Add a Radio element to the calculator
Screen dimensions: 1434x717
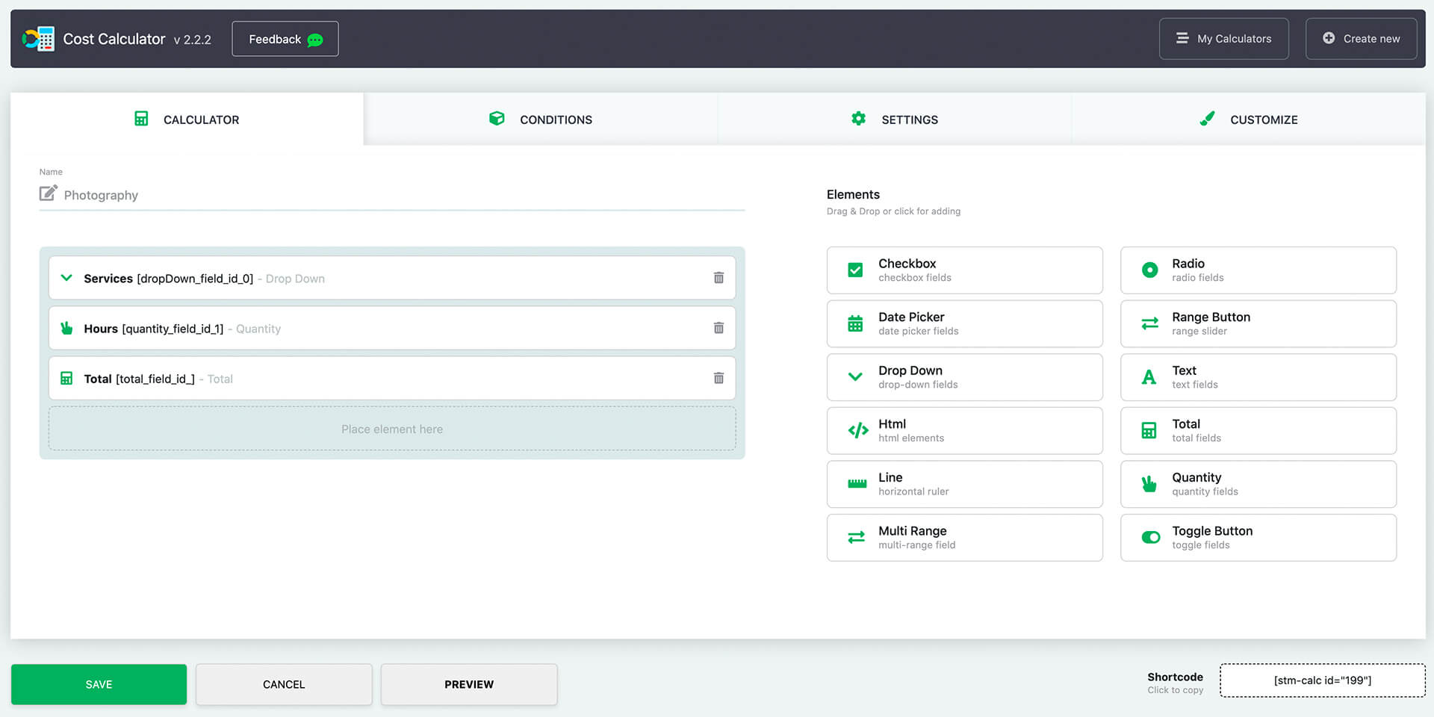(1257, 270)
